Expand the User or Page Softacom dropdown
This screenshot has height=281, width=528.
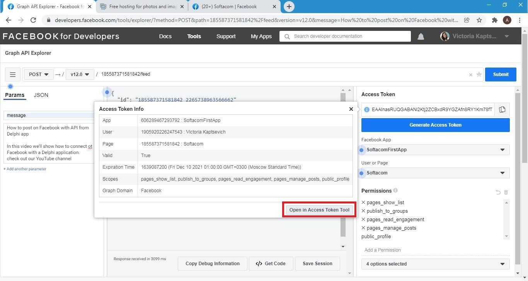(x=435, y=173)
